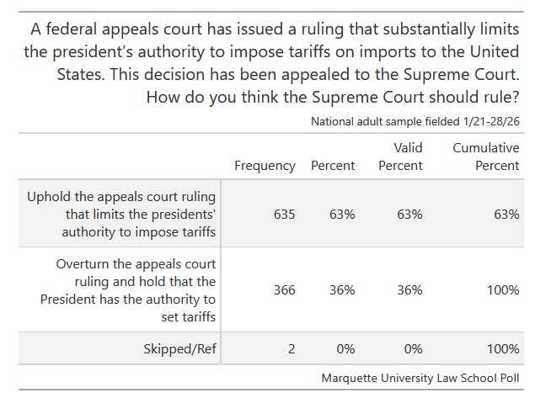This screenshot has width=535, height=398.
Task: Click the Overturn row's Valid Percent 36%
Action: [409, 290]
